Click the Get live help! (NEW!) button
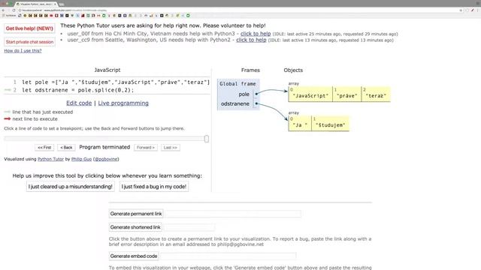 point(29,28)
